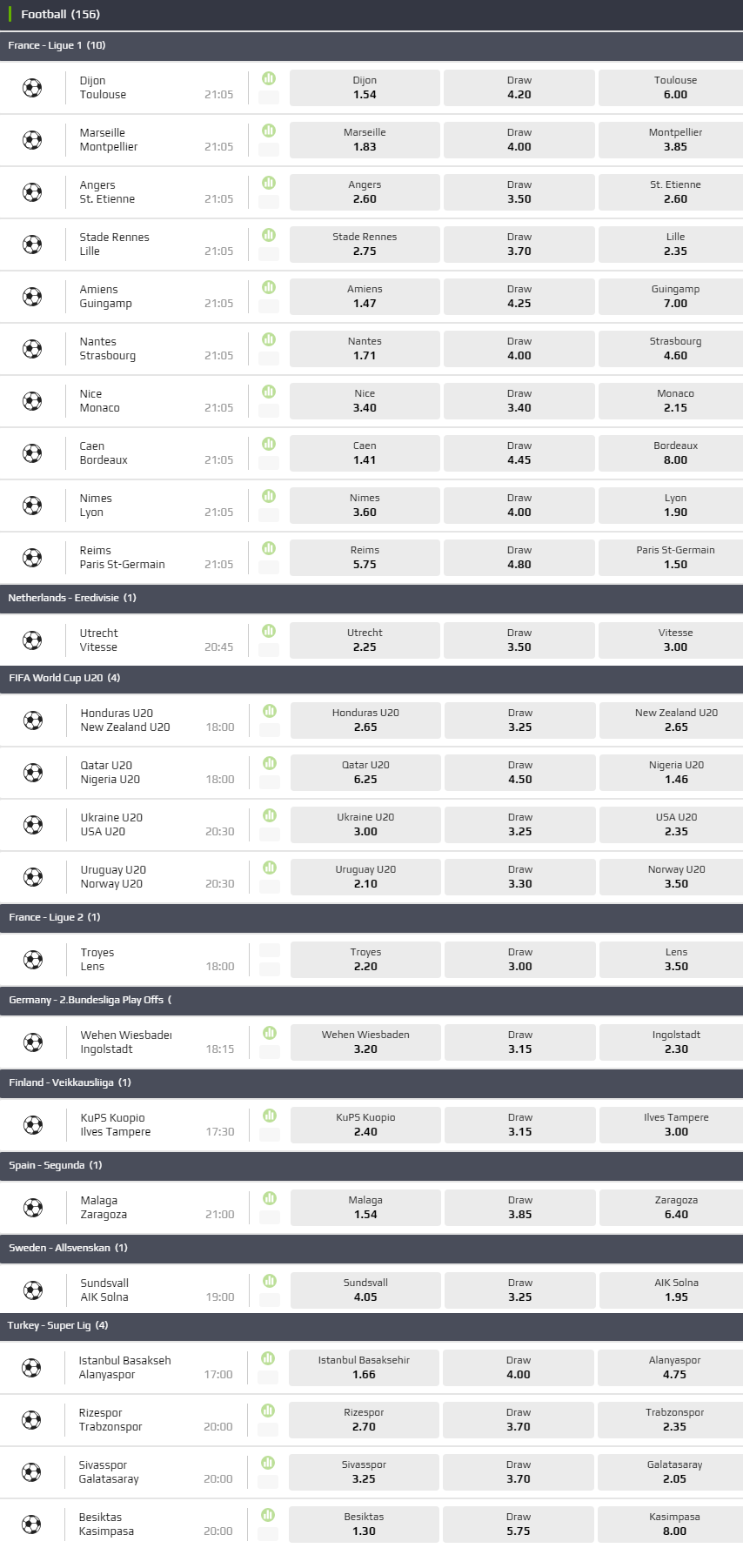
Task: Click football icon beside Qatar U20 match
Action: (x=33, y=773)
